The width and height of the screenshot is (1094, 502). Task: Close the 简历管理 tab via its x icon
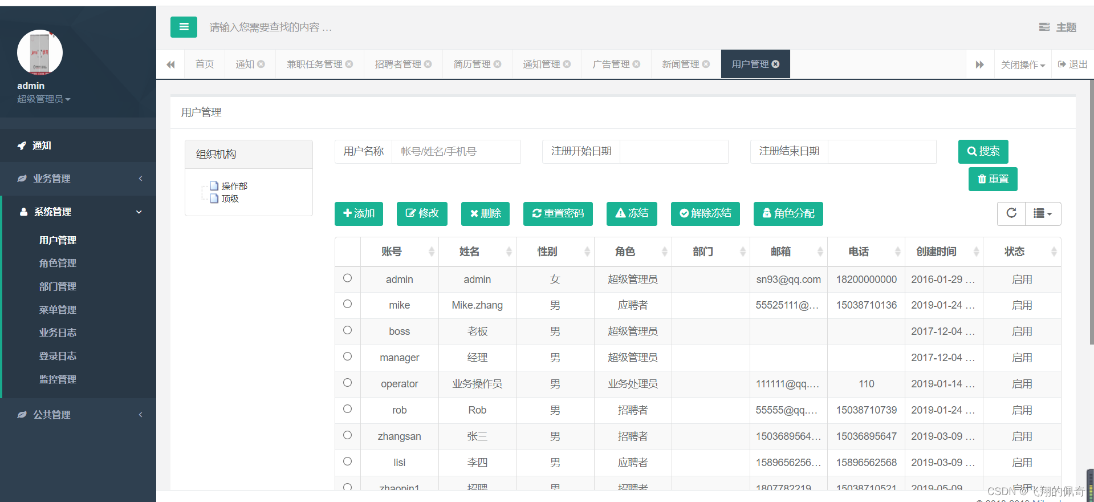498,64
